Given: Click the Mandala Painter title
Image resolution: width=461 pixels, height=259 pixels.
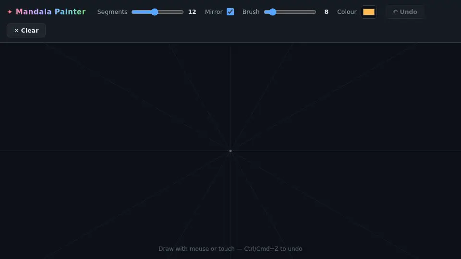Looking at the screenshot, I should (50, 12).
